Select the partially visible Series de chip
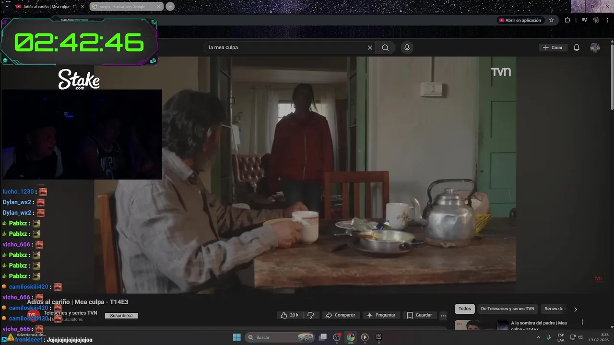The width and height of the screenshot is (614, 345). (x=555, y=309)
